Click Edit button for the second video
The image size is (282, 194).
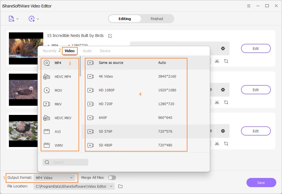[256, 90]
